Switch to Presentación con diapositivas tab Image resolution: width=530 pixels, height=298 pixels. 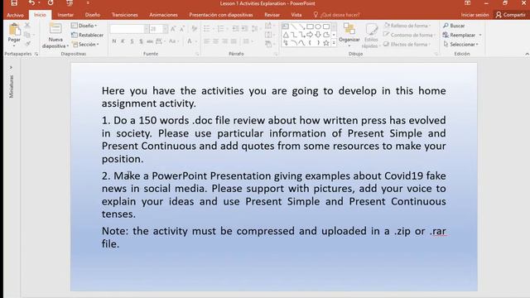tap(221, 15)
